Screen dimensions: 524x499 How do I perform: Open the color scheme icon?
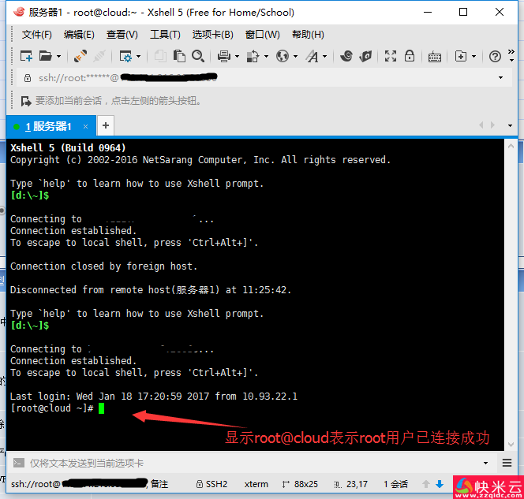(x=253, y=56)
